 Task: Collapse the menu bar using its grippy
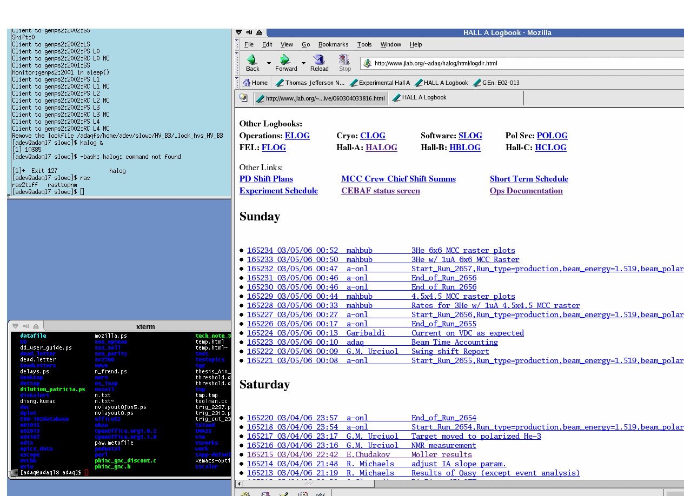tap(237, 44)
